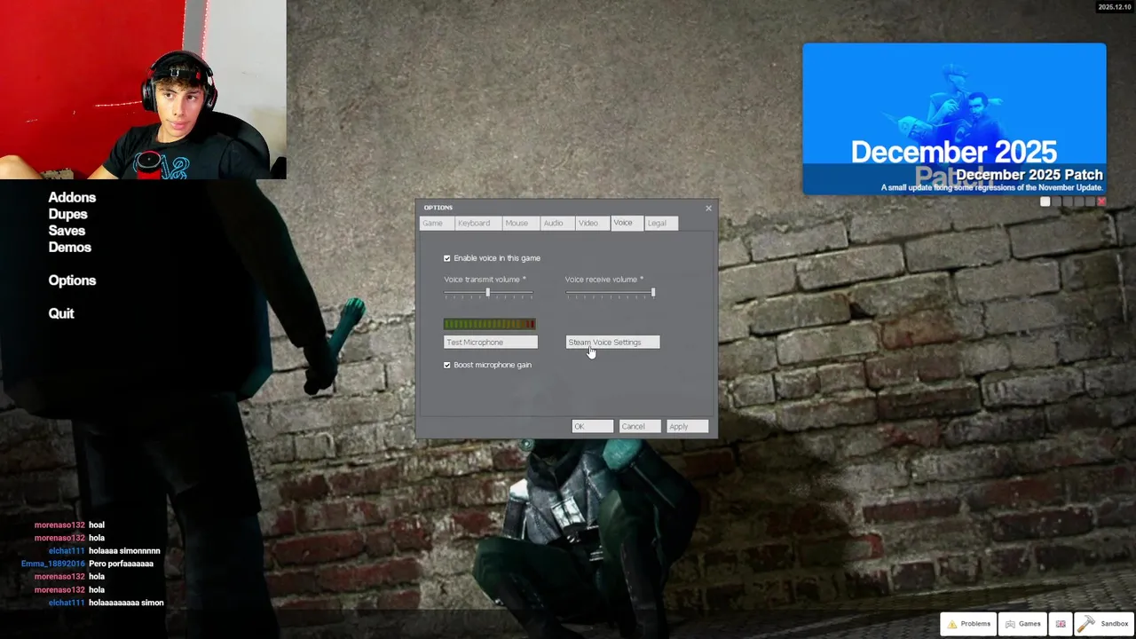Adjust the Voice transmit volume slider
The image size is (1136, 639).
488,293
